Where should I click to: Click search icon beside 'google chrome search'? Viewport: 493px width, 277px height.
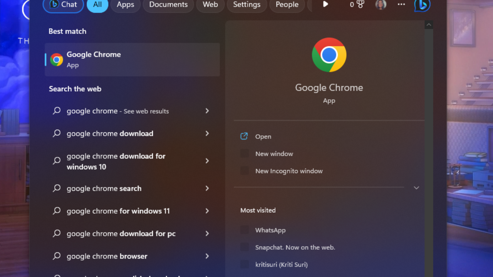[x=57, y=188]
